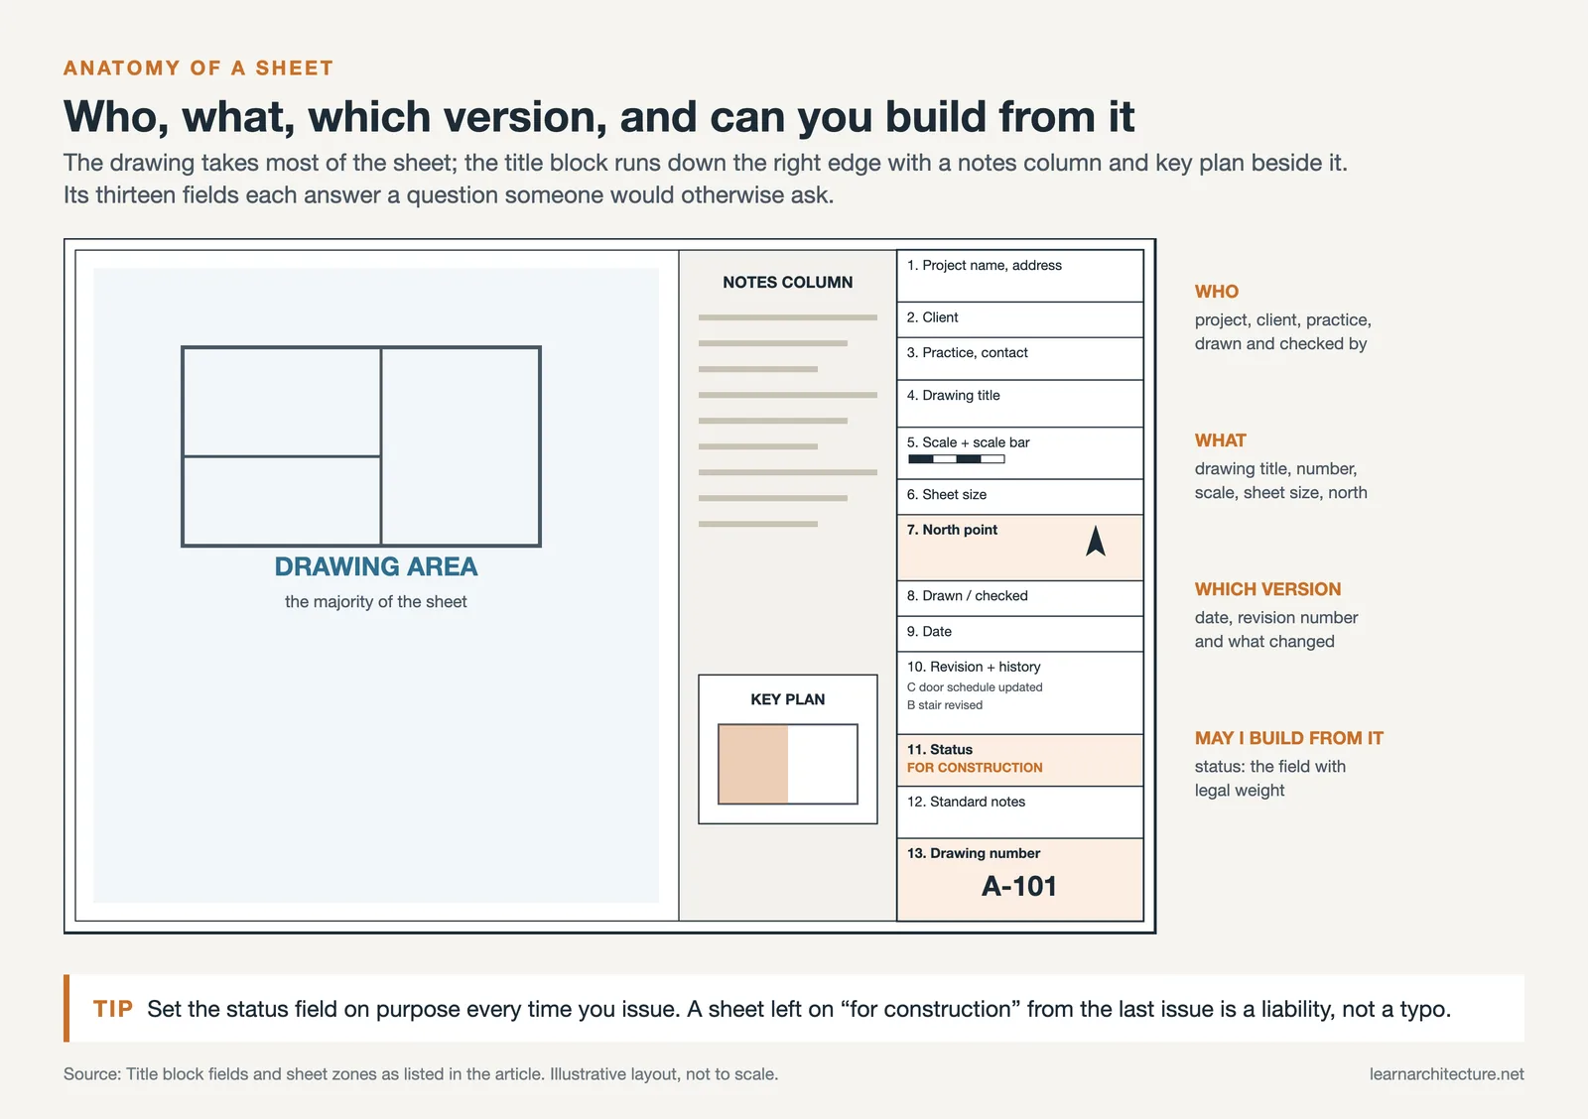The width and height of the screenshot is (1588, 1119).
Task: Select the "Source: Title block fields" footnote
Action: (x=421, y=1073)
